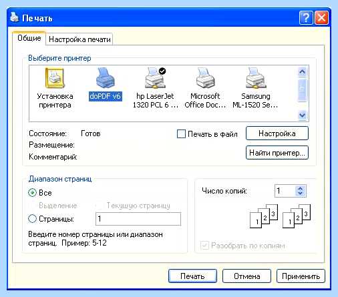
Task: Click the Отмена button
Action: (246, 276)
